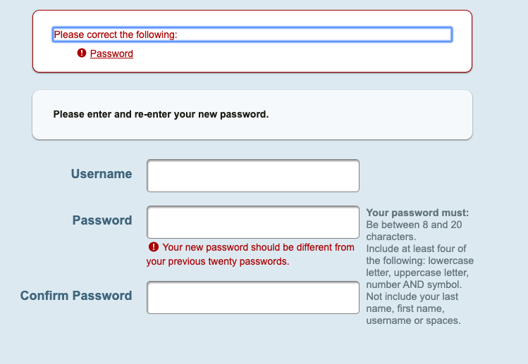528x364 pixels.
Task: Click the Username field label
Action: [x=101, y=174]
